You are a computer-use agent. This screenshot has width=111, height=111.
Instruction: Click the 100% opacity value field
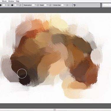(17, 5)
